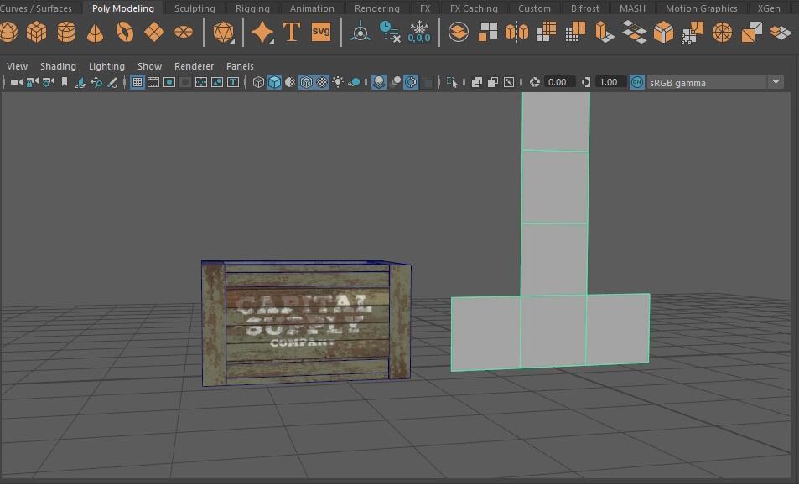Click the Reduce polygons shelf icon
Screen dimensions: 799x484
coord(575,32)
